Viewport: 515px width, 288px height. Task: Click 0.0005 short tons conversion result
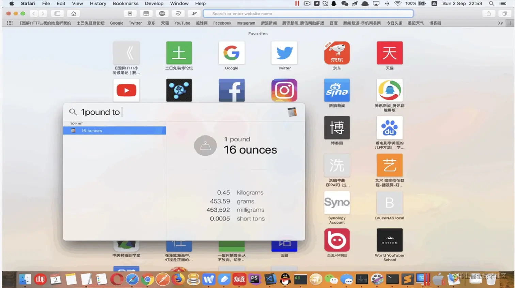[237, 219]
